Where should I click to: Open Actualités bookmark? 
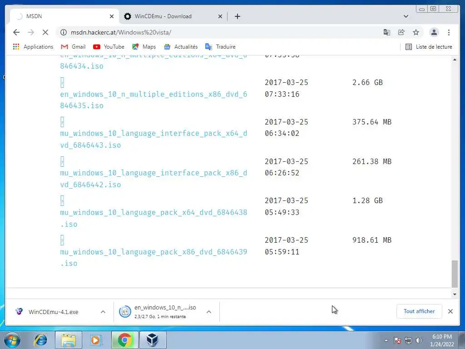pos(181,47)
